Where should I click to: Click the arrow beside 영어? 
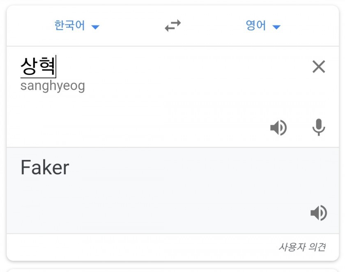[x=276, y=27]
